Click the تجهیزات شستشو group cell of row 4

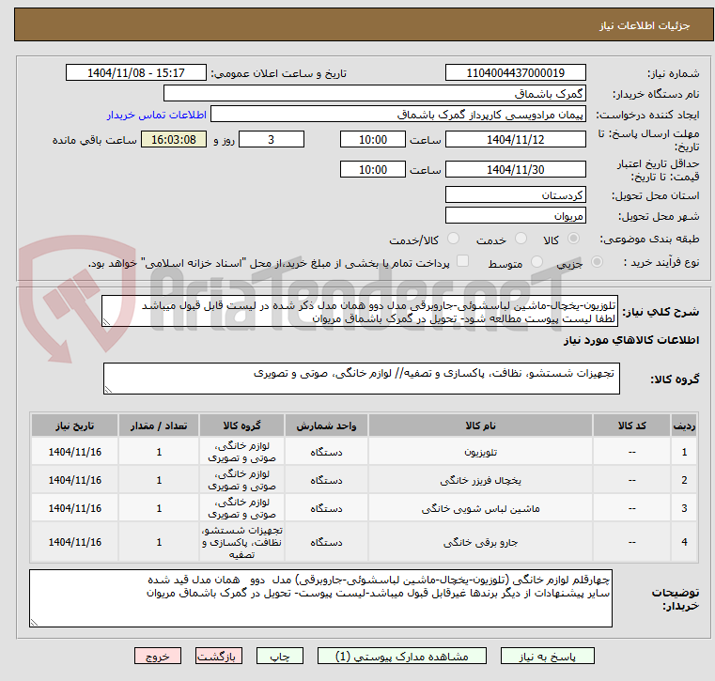click(x=241, y=542)
